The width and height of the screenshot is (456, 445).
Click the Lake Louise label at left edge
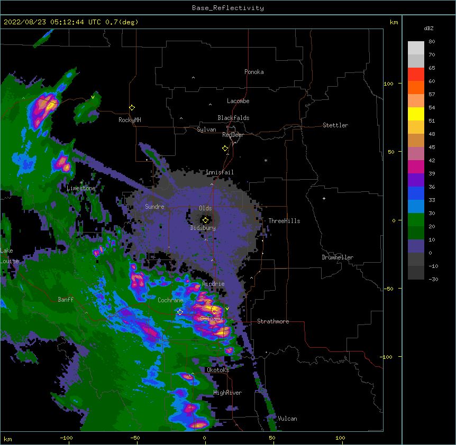click(10, 256)
